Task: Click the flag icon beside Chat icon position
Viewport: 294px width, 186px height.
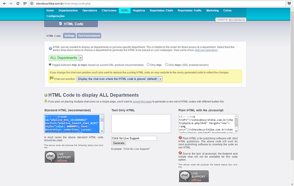Action: [x=51, y=78]
